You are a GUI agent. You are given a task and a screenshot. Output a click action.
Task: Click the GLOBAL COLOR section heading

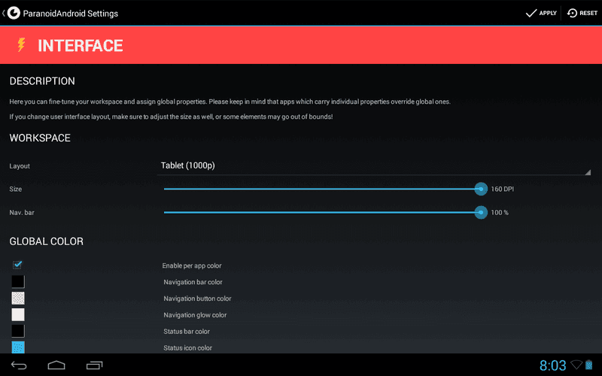coord(47,241)
